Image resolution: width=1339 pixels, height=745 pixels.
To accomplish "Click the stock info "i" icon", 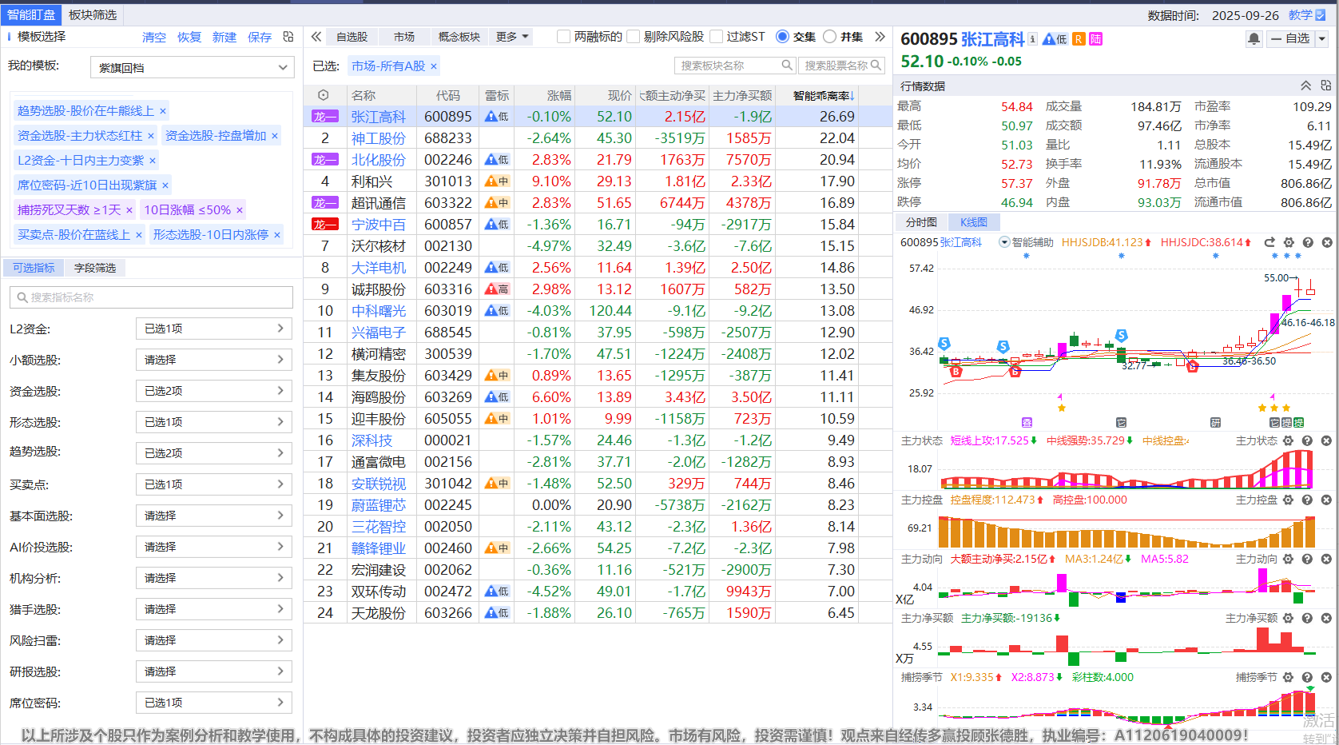I will [x=1032, y=38].
